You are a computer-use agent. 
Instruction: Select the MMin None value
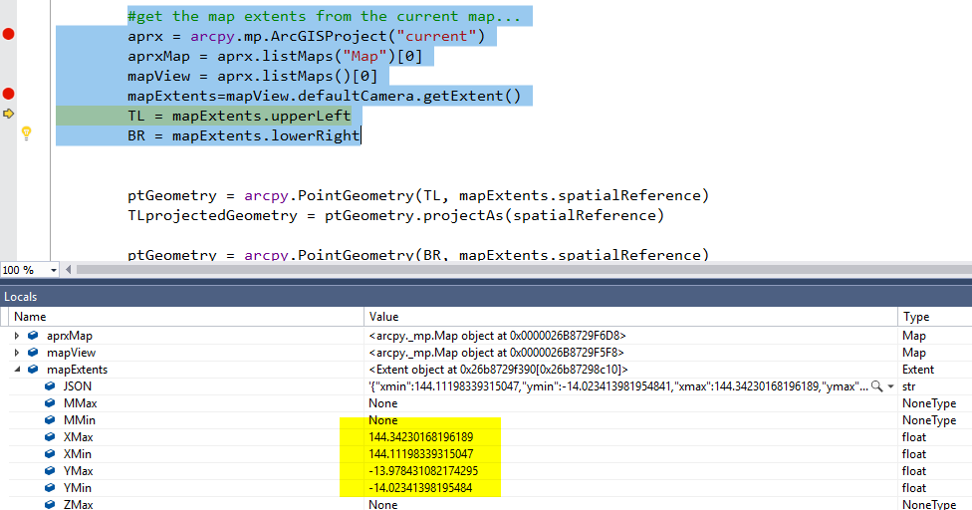[383, 419]
